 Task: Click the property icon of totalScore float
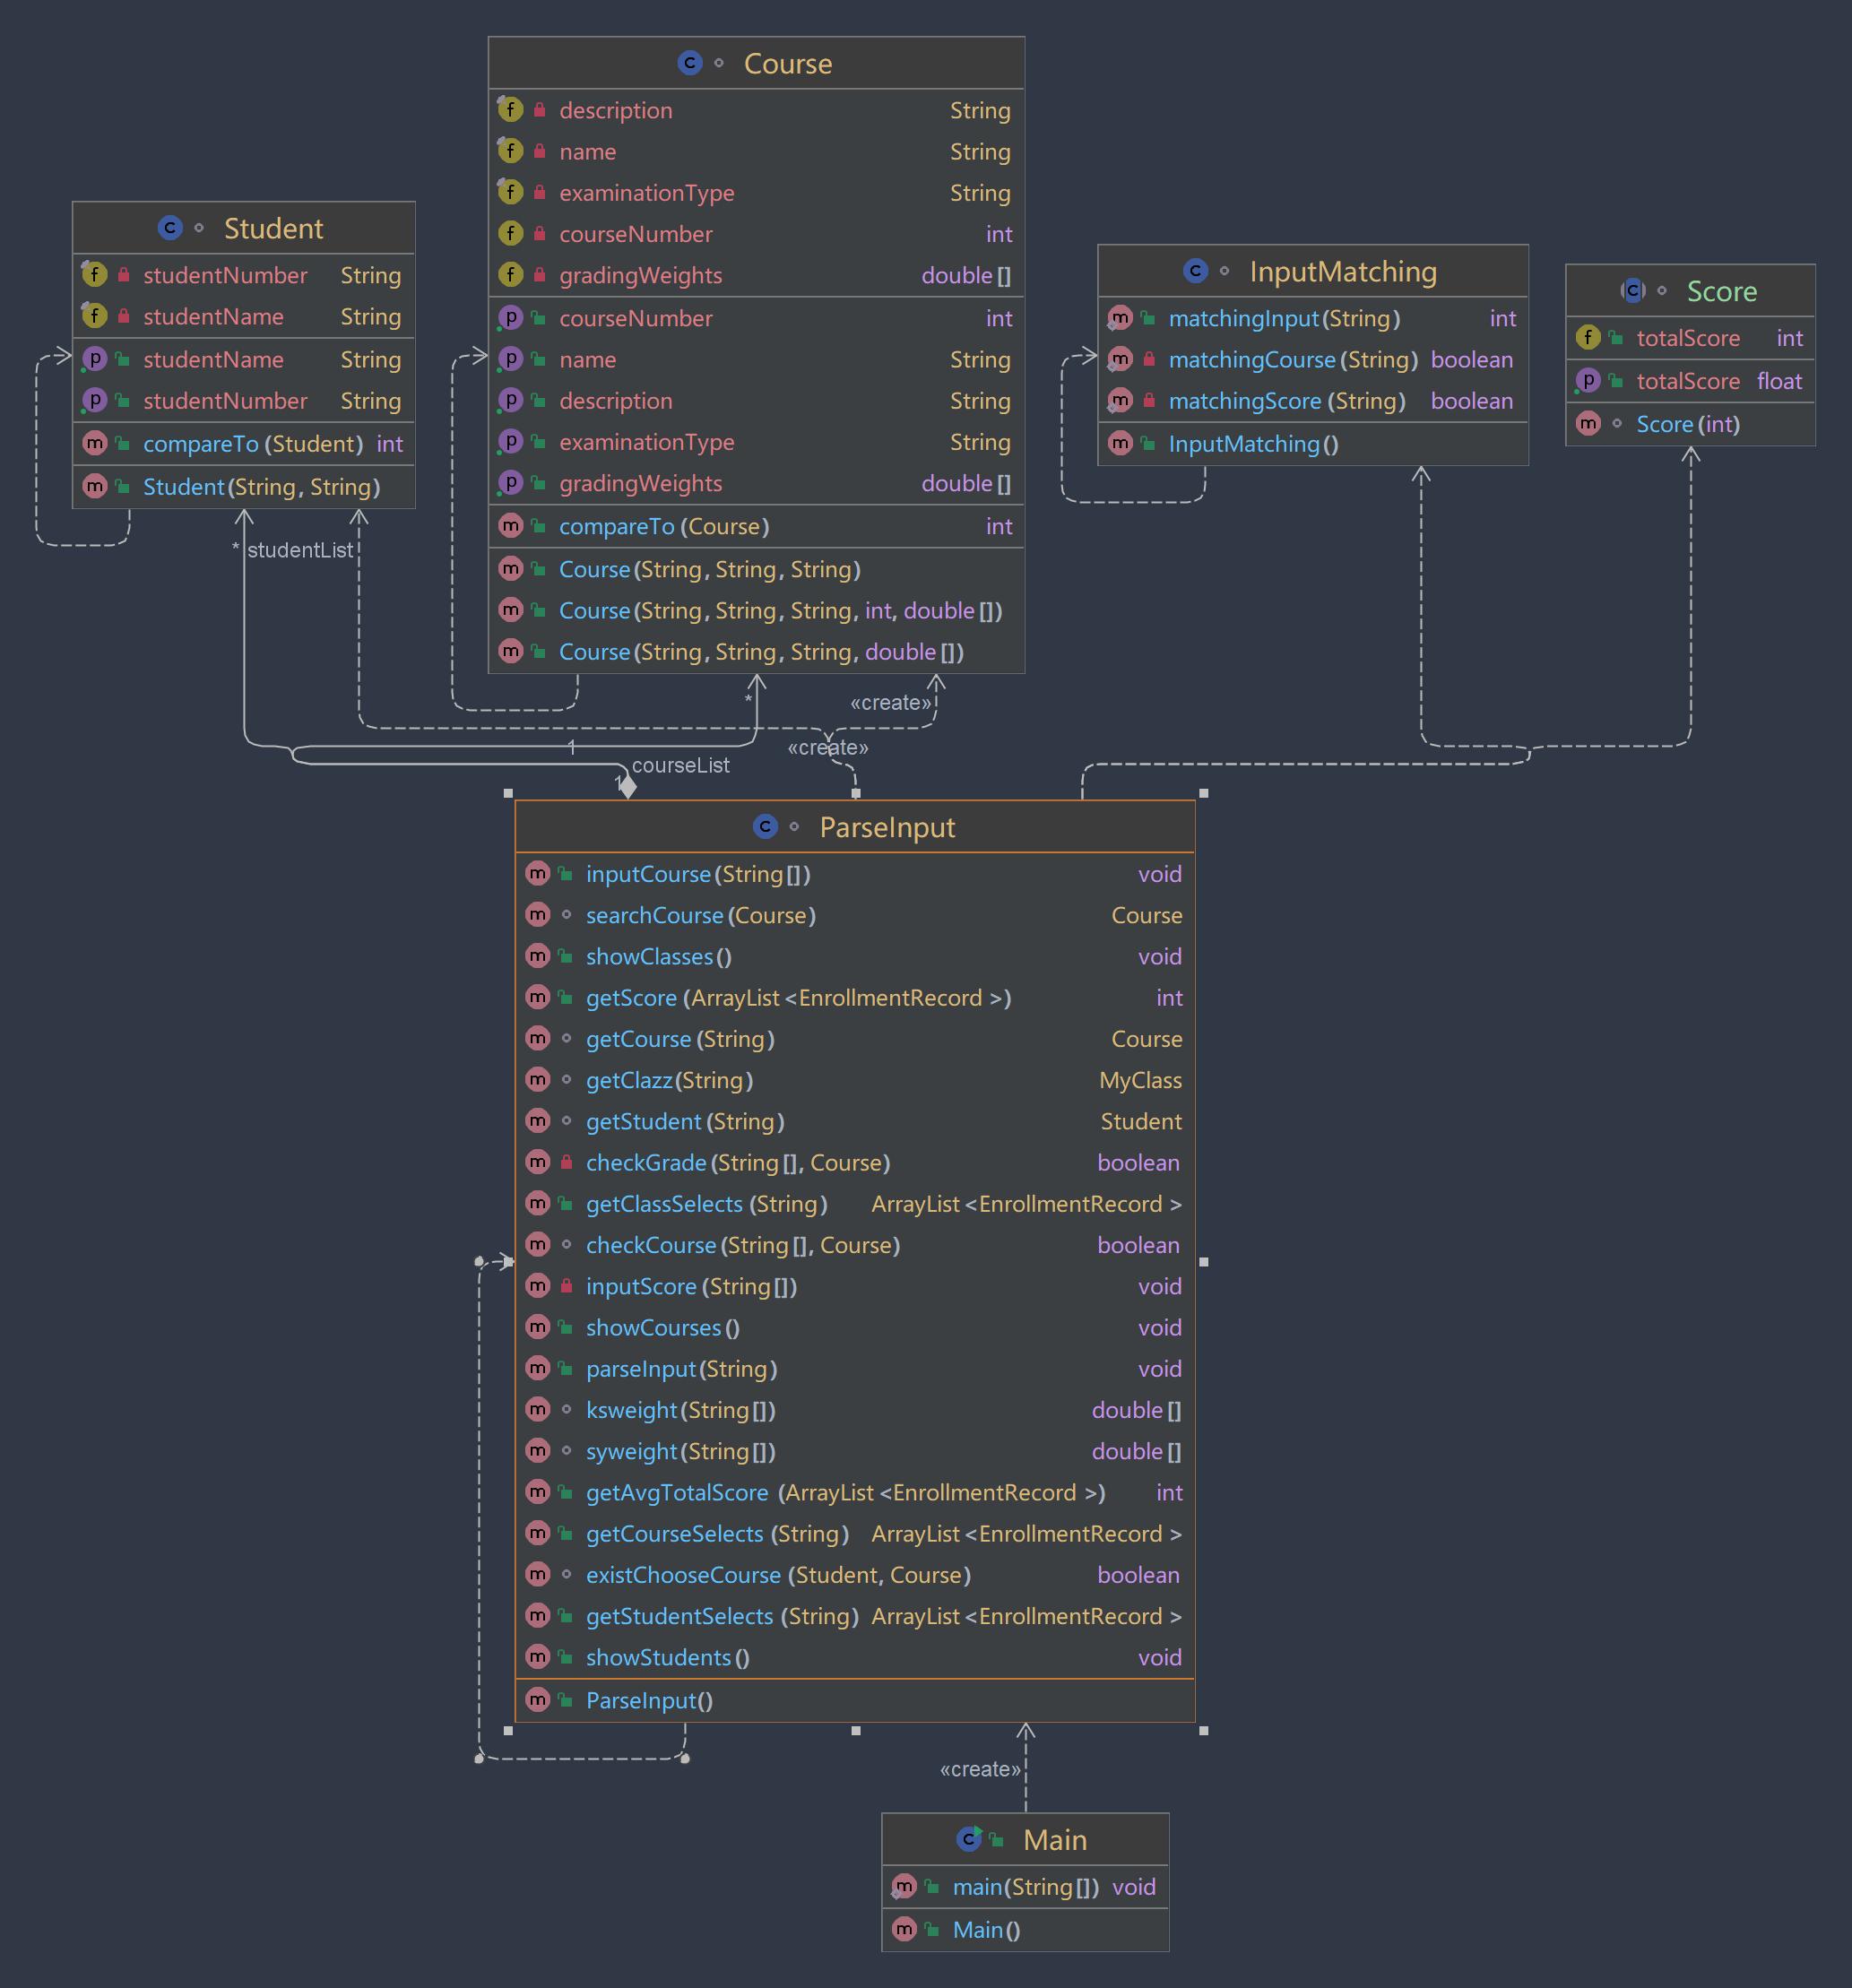click(1588, 380)
